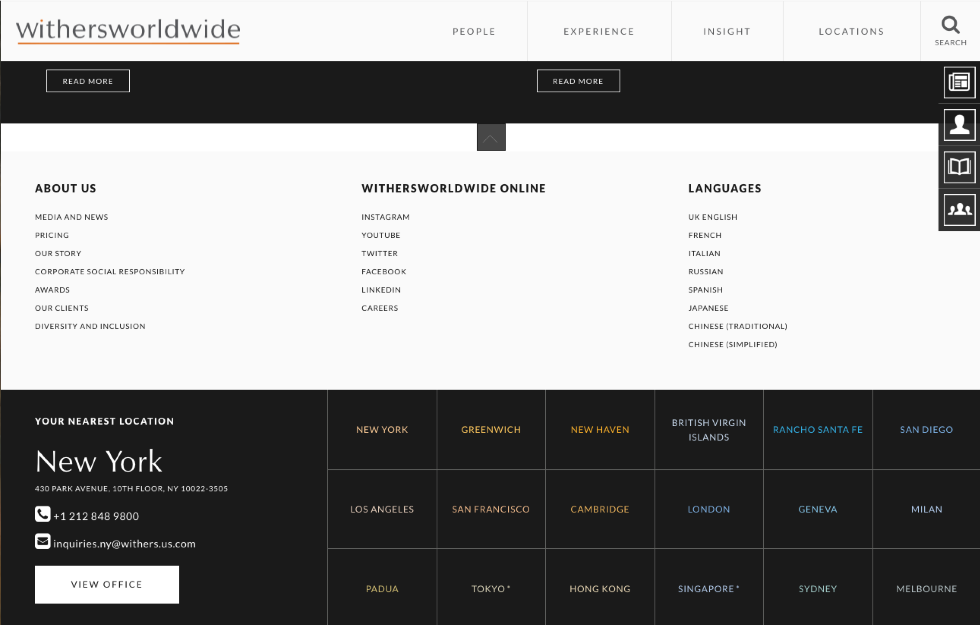Click the inquiries.ny@withers.us.com email address
This screenshot has height=625, width=980.
pos(125,544)
